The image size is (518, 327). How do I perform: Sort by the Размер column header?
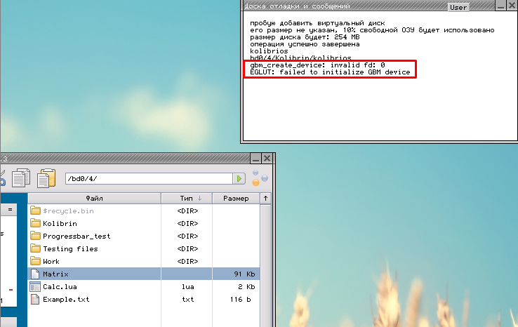pyautogui.click(x=235, y=199)
